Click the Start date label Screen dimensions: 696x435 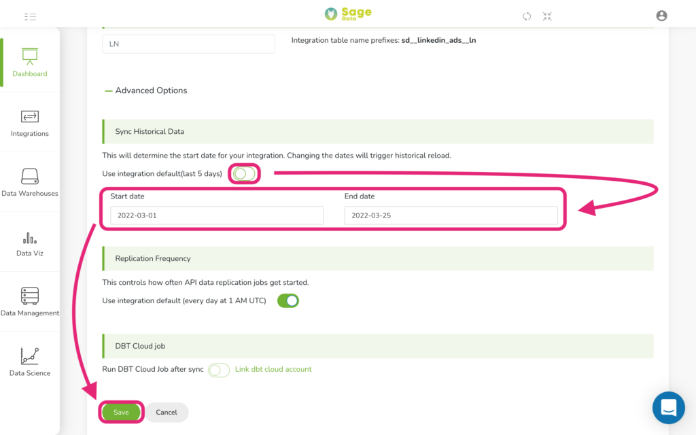pyautogui.click(x=127, y=196)
